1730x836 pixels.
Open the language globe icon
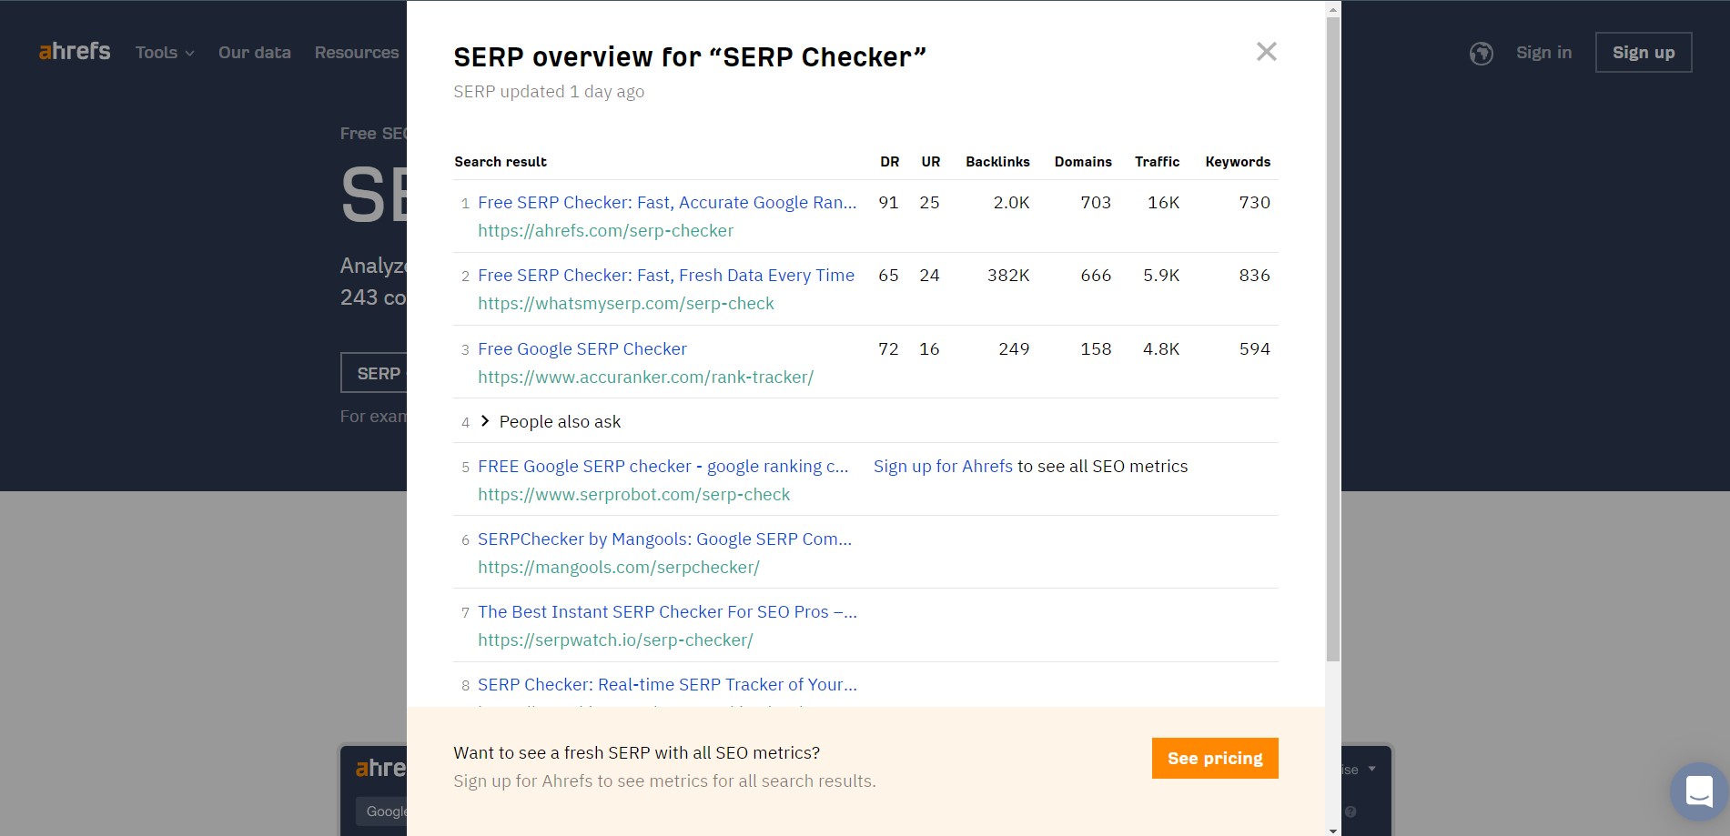coord(1481,54)
